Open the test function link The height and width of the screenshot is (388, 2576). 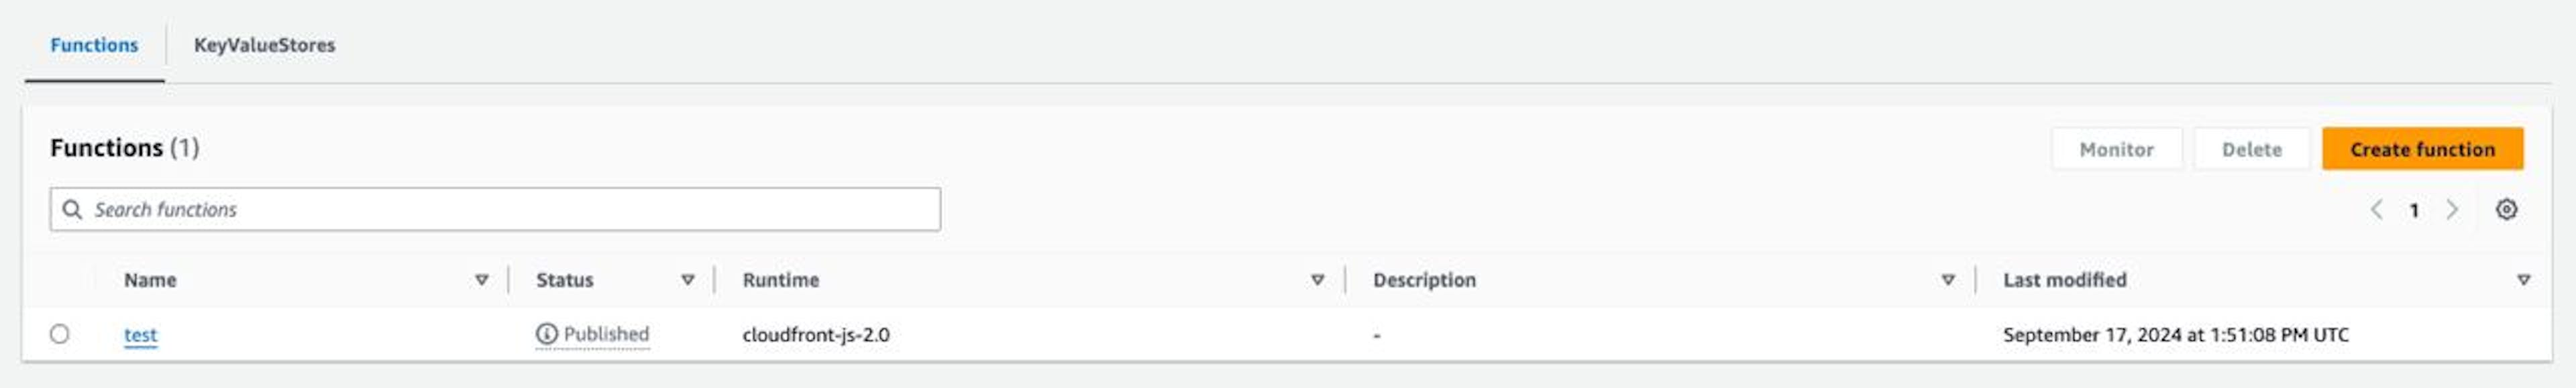[141, 335]
